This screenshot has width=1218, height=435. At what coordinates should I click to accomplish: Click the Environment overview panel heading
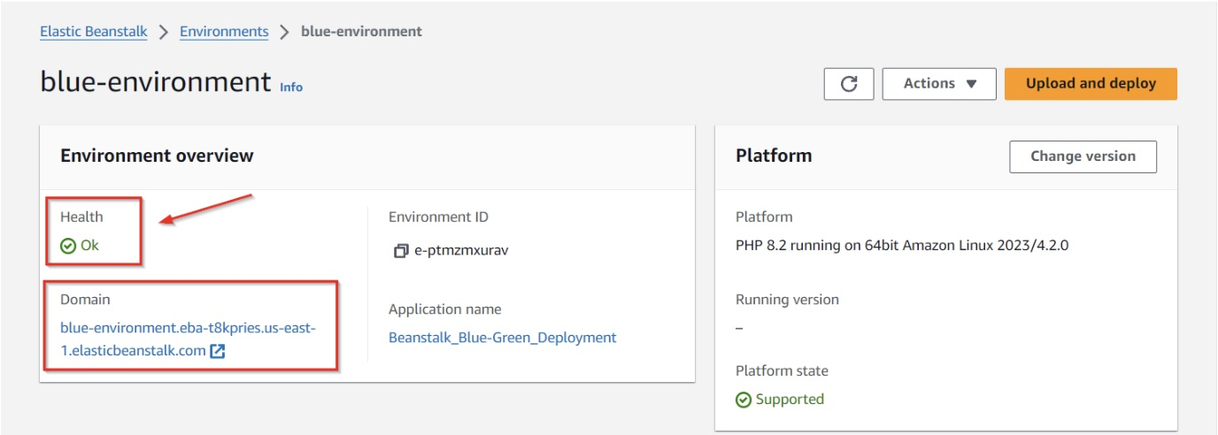coord(157,156)
